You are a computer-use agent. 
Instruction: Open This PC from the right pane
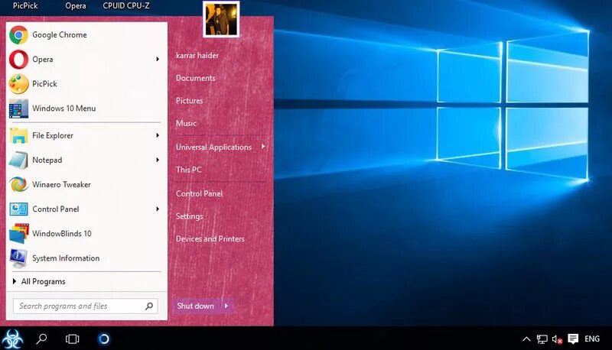click(x=188, y=170)
